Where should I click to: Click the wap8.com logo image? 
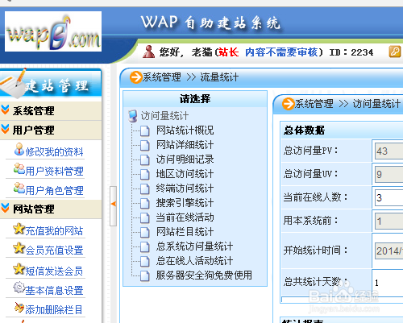(x=53, y=31)
